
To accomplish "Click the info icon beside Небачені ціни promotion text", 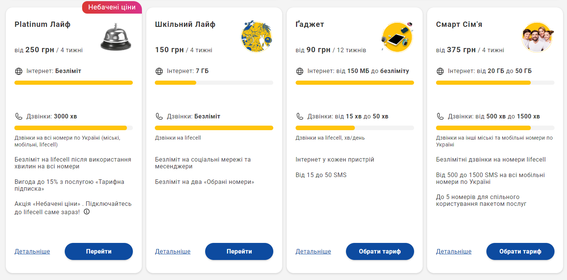I will point(87,212).
